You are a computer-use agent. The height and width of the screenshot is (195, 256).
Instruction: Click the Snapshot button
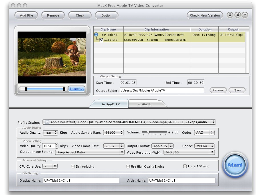[x=76, y=89]
